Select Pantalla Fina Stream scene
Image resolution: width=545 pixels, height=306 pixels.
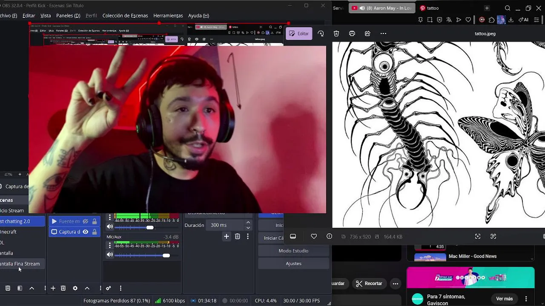click(x=22, y=264)
